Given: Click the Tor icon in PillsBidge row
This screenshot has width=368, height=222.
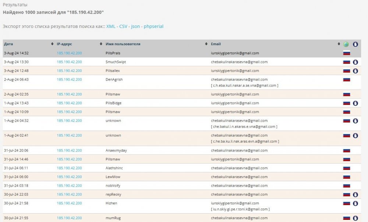Looking at the screenshot, I should [x=355, y=103].
